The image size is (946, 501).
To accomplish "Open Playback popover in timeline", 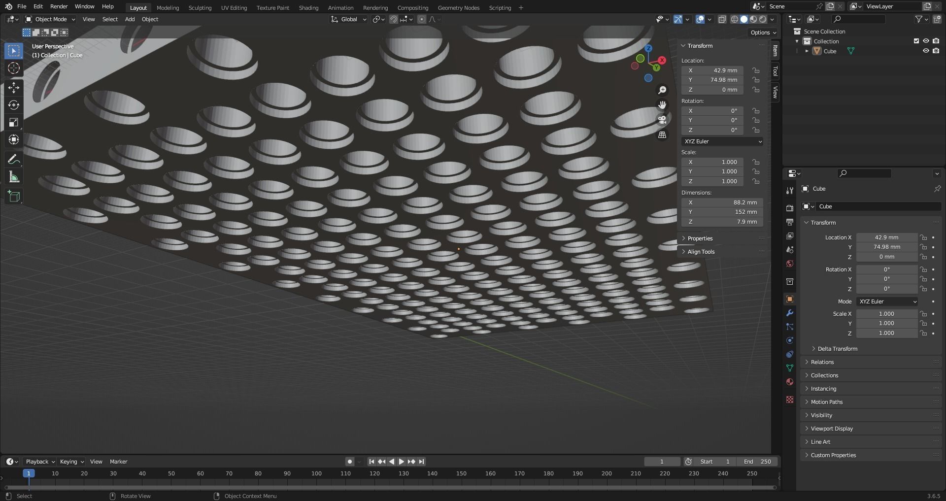I will (x=40, y=462).
